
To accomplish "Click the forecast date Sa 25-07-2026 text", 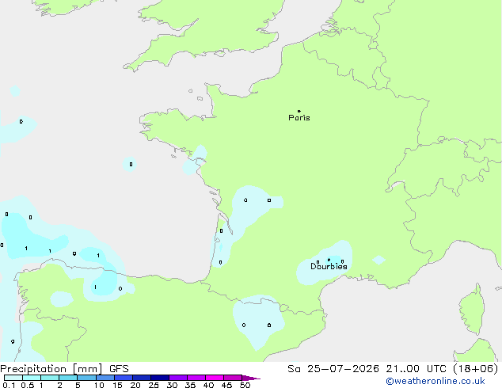I will pyautogui.click(x=333, y=369).
